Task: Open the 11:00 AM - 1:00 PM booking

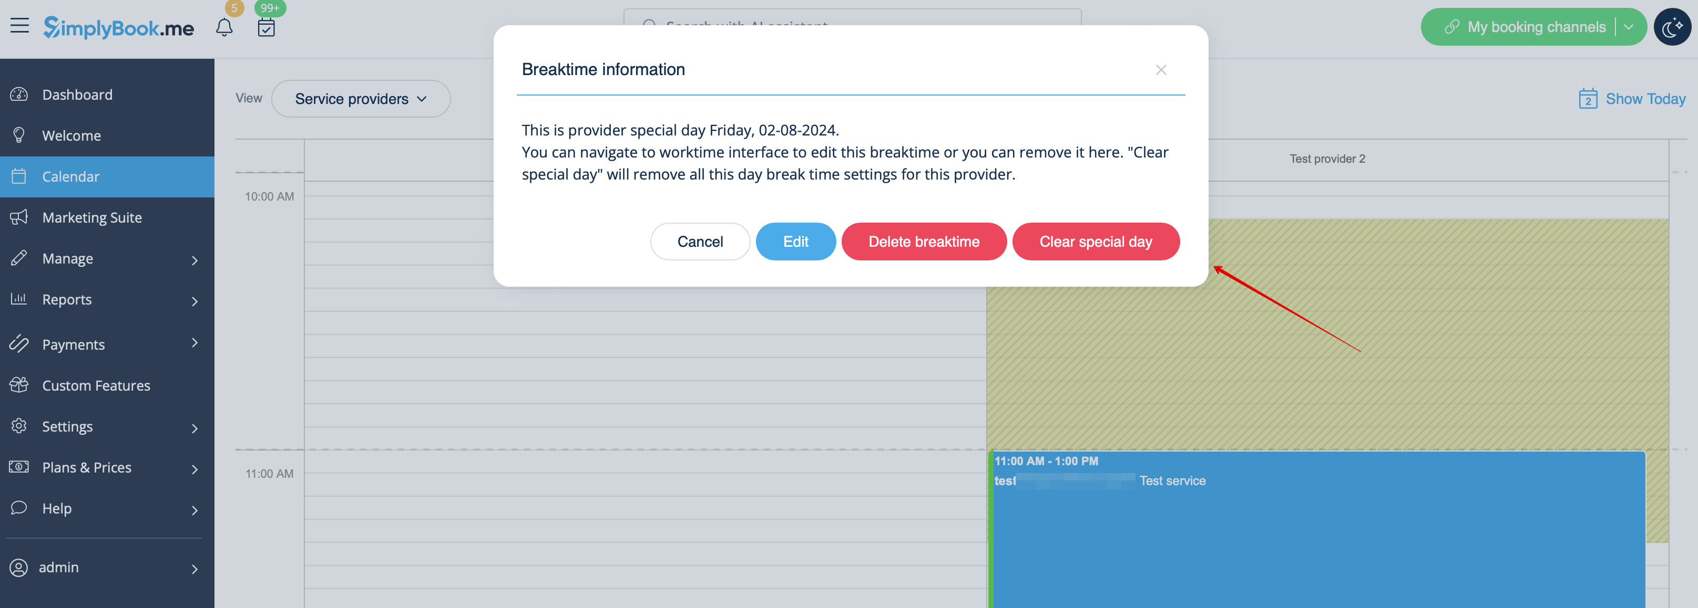Action: pyautogui.click(x=1318, y=529)
